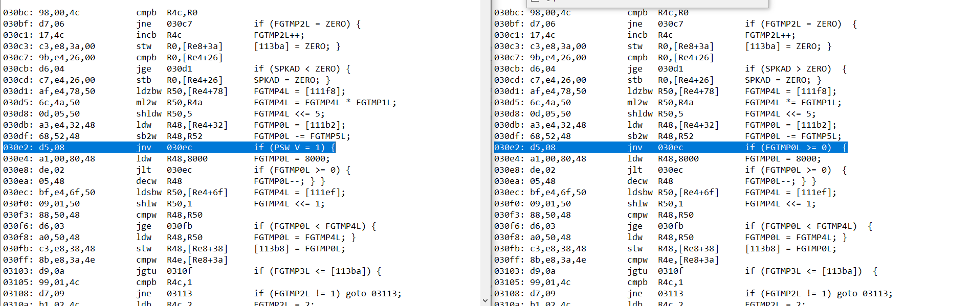Click 'FGTMP4L *= FGTMP1L;' in right pane
971x306 pixels.
[x=793, y=103]
